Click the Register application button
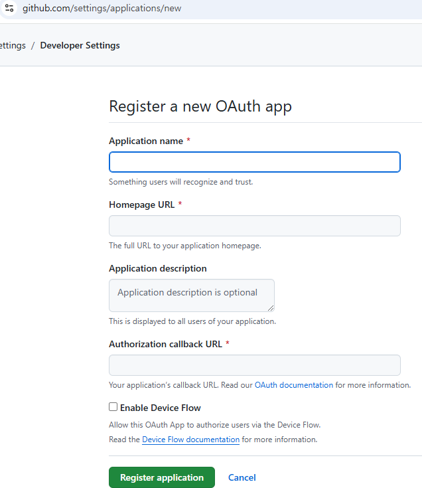The image size is (422, 488). (162, 477)
